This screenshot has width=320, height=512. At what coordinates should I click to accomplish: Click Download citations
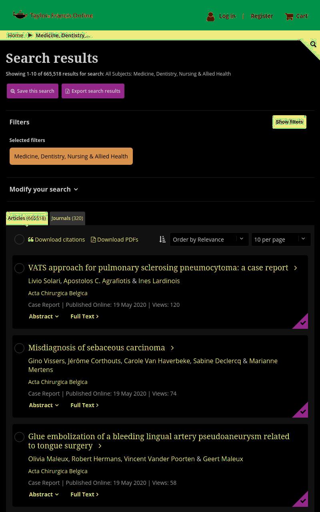[x=56, y=240]
